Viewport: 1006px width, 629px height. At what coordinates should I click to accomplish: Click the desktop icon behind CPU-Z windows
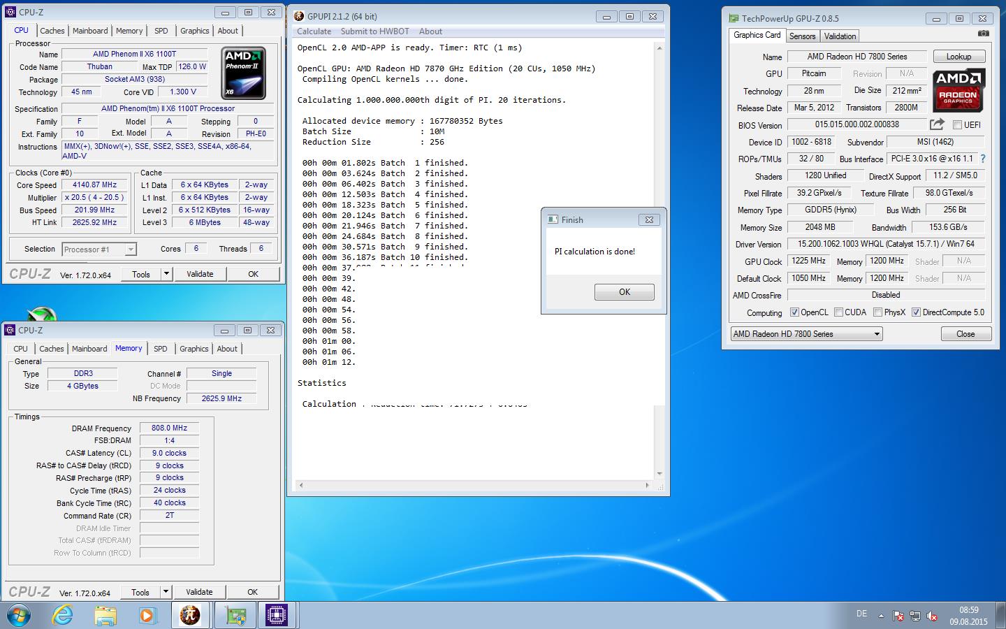(x=42, y=314)
